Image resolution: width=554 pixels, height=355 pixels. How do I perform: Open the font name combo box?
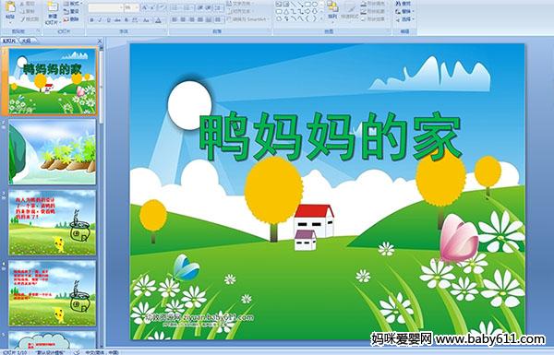pyautogui.click(x=105, y=7)
